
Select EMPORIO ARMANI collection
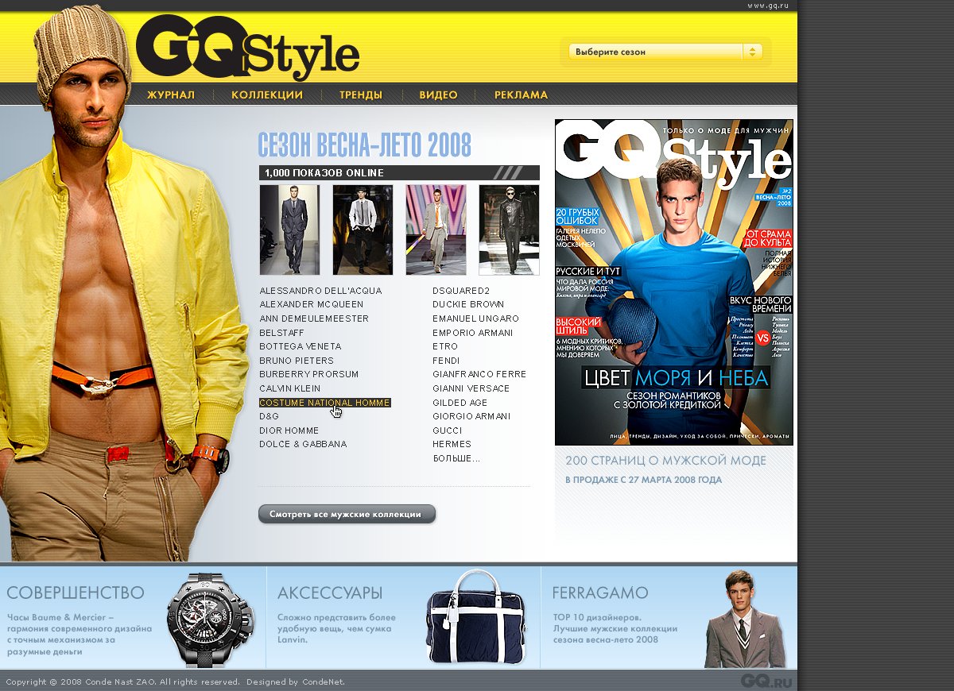coord(473,333)
